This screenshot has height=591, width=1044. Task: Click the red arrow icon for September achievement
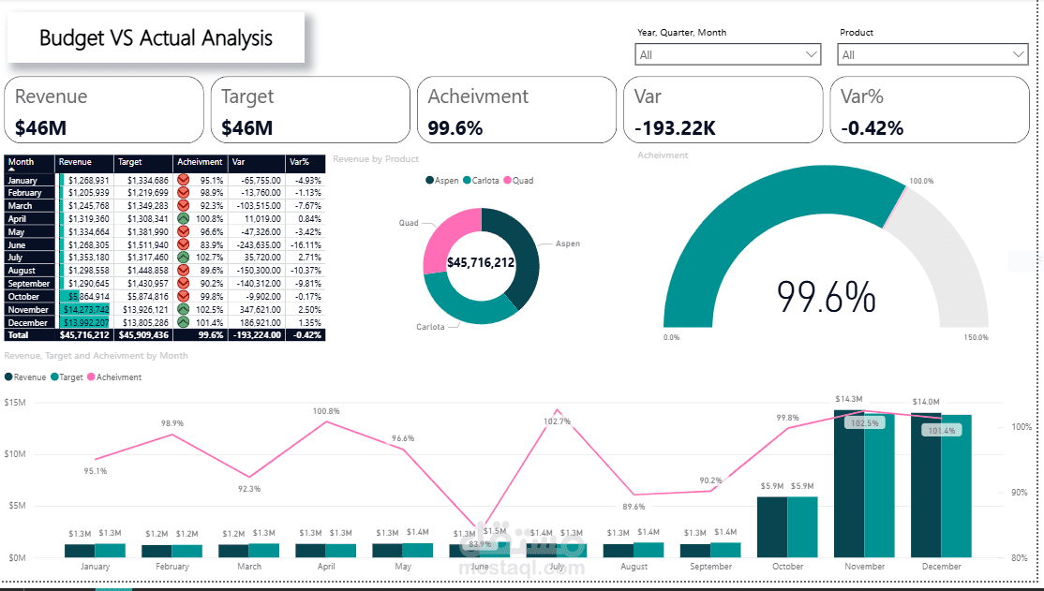183,283
